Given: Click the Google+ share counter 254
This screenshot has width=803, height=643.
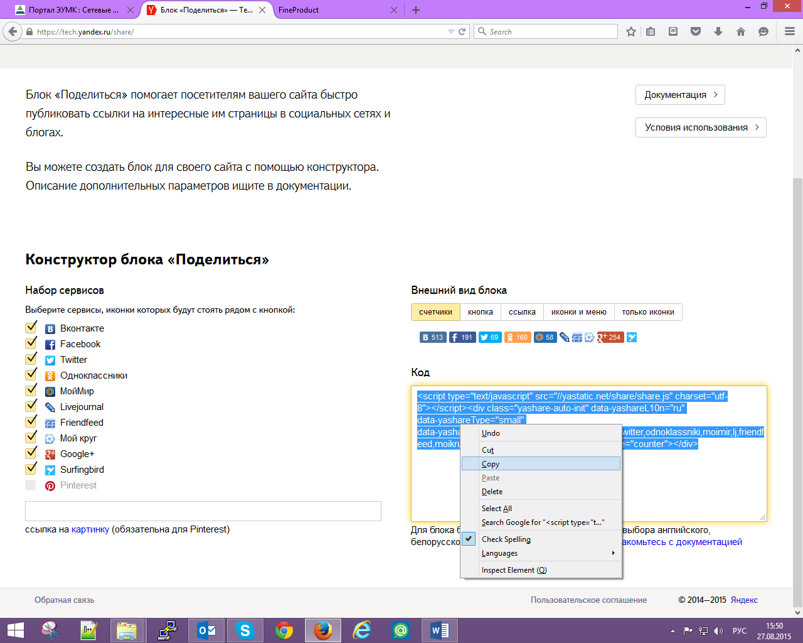Looking at the screenshot, I should tap(610, 337).
